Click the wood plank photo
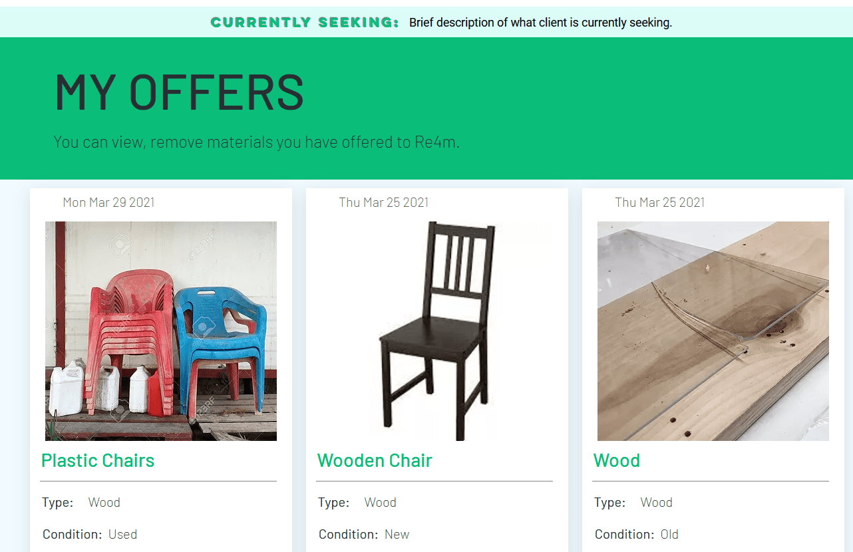 tap(713, 331)
